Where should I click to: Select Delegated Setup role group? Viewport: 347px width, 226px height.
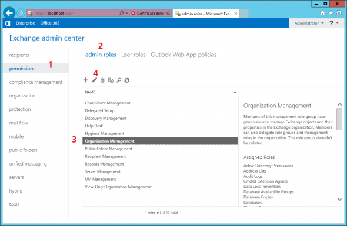tap(160, 111)
